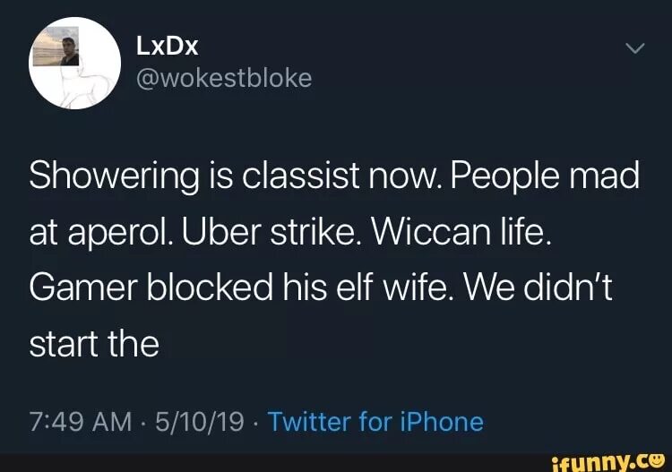Tap the ifunny.co watermark logo

(608, 462)
